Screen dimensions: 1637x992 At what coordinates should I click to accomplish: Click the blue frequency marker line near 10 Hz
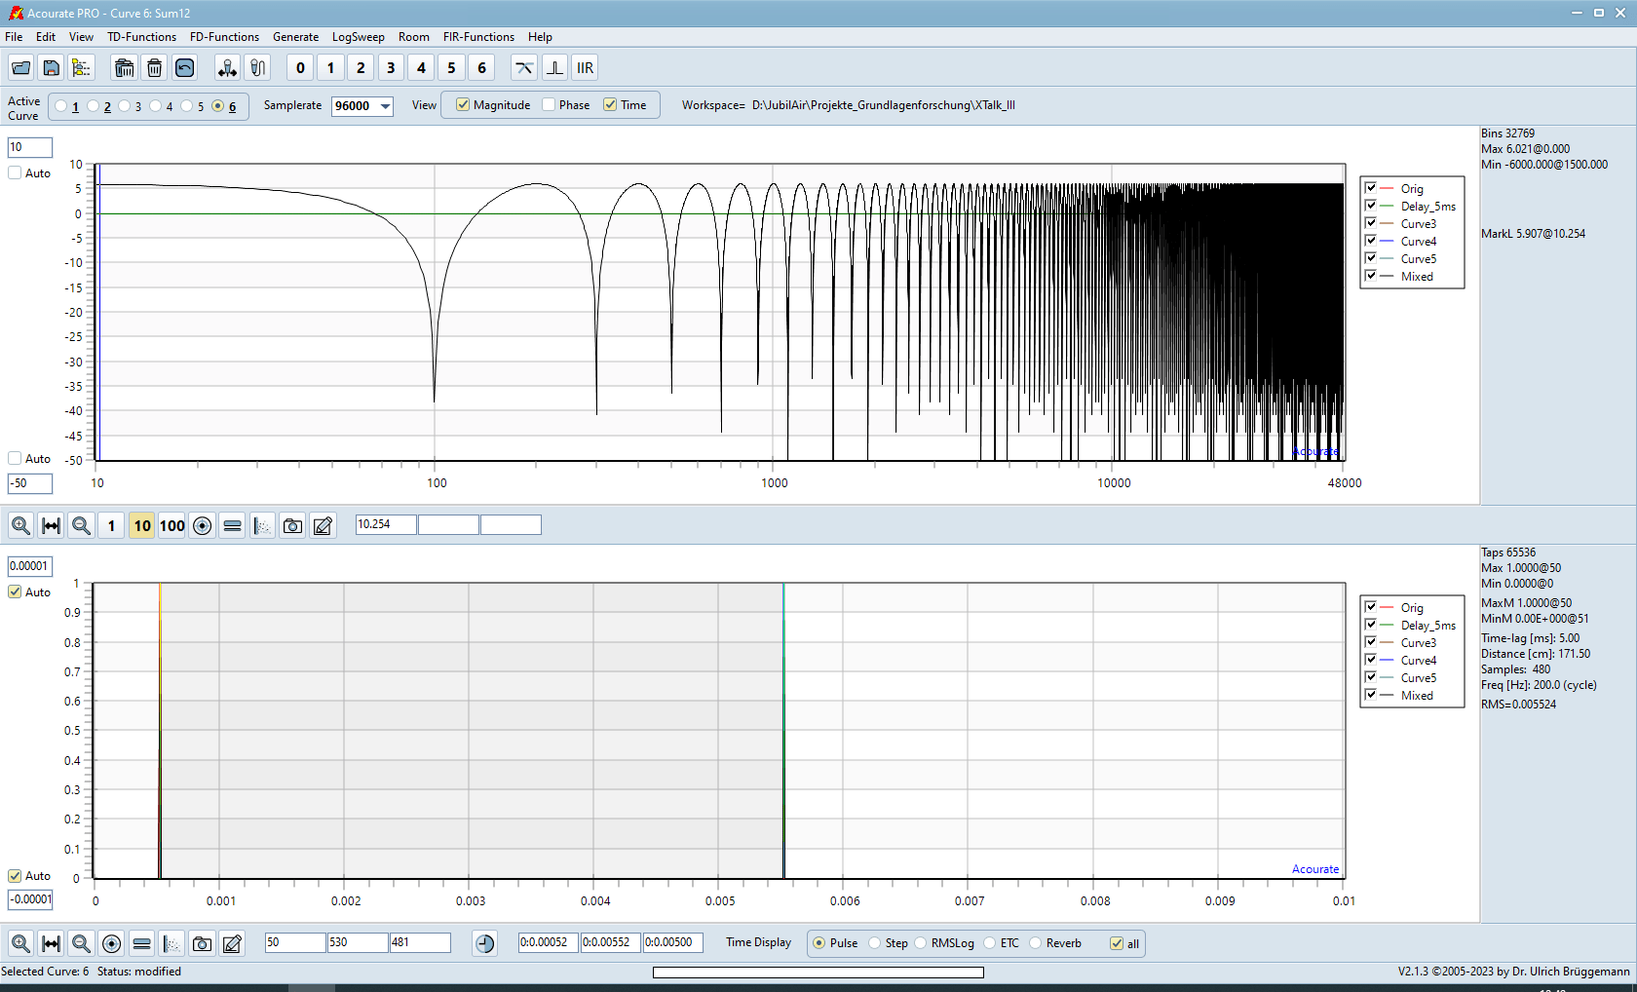(99, 312)
